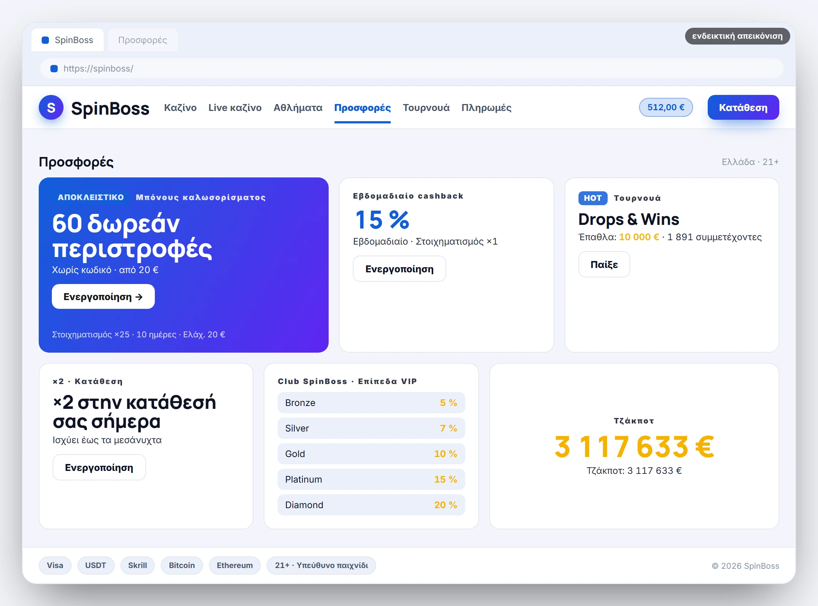The width and height of the screenshot is (818, 606).
Task: Activate the ×2 deposit offer
Action: 99,467
